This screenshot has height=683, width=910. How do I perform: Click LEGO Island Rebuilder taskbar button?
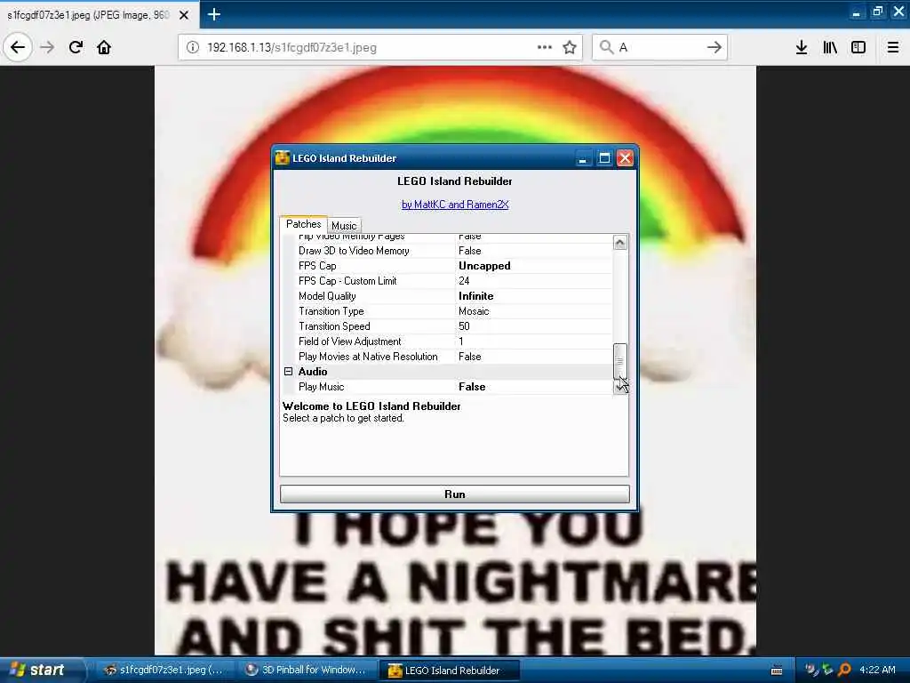[x=449, y=671]
